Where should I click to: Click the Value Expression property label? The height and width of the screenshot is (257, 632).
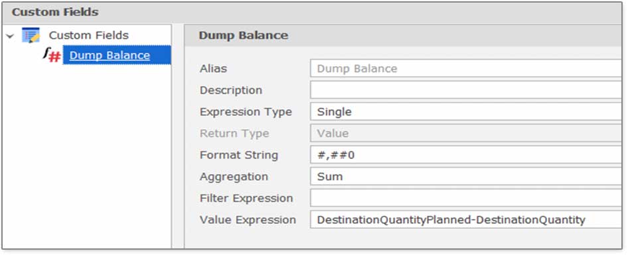(x=248, y=220)
